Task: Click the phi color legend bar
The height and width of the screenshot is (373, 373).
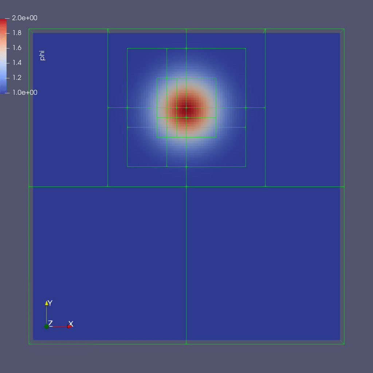Action: (x=3, y=56)
